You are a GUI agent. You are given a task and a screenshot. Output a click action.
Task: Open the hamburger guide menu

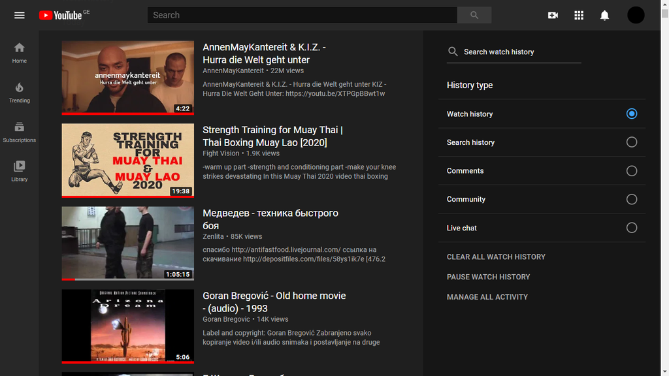tap(20, 15)
